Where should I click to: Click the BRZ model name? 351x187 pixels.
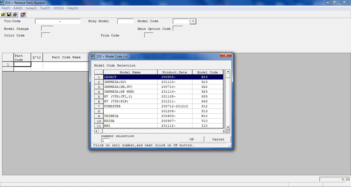107,126
